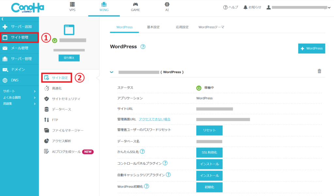334x196 pixels.
Task: Click the 切り替え button
Action: coord(69,58)
